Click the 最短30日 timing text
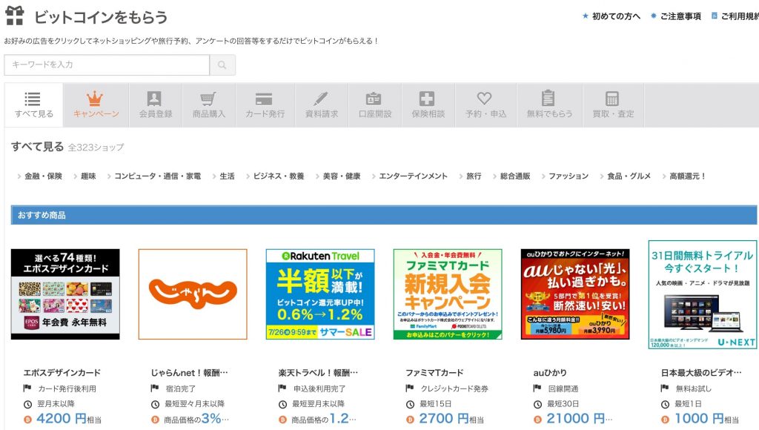This screenshot has width=759, height=430. point(563,404)
